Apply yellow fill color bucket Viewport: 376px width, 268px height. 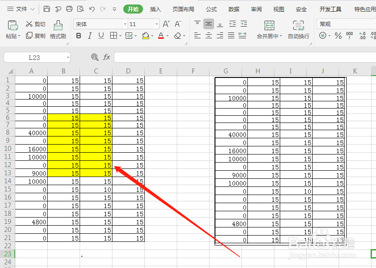146,36
